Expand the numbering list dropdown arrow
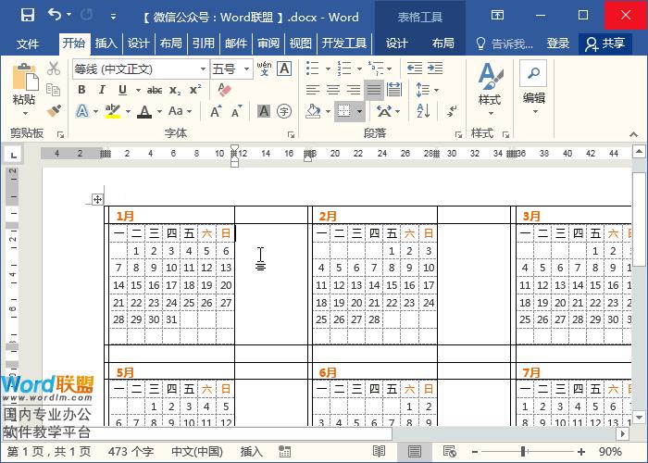 tap(359, 69)
